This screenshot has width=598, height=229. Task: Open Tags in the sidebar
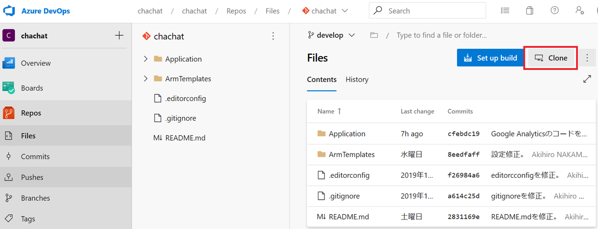28,219
